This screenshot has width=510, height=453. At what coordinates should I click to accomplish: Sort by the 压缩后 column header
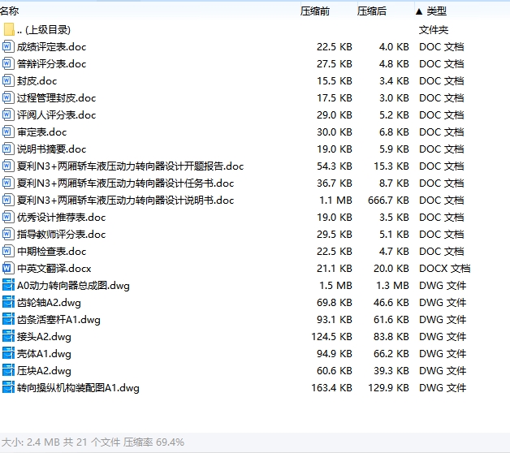[372, 11]
